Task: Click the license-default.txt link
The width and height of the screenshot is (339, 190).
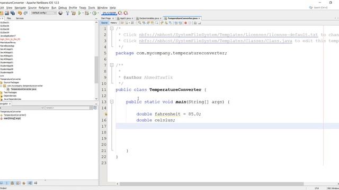Action: 228,35
